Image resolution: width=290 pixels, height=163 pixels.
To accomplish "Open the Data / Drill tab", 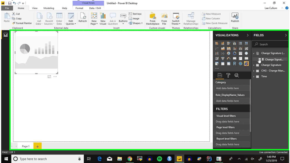I will pos(95,8).
